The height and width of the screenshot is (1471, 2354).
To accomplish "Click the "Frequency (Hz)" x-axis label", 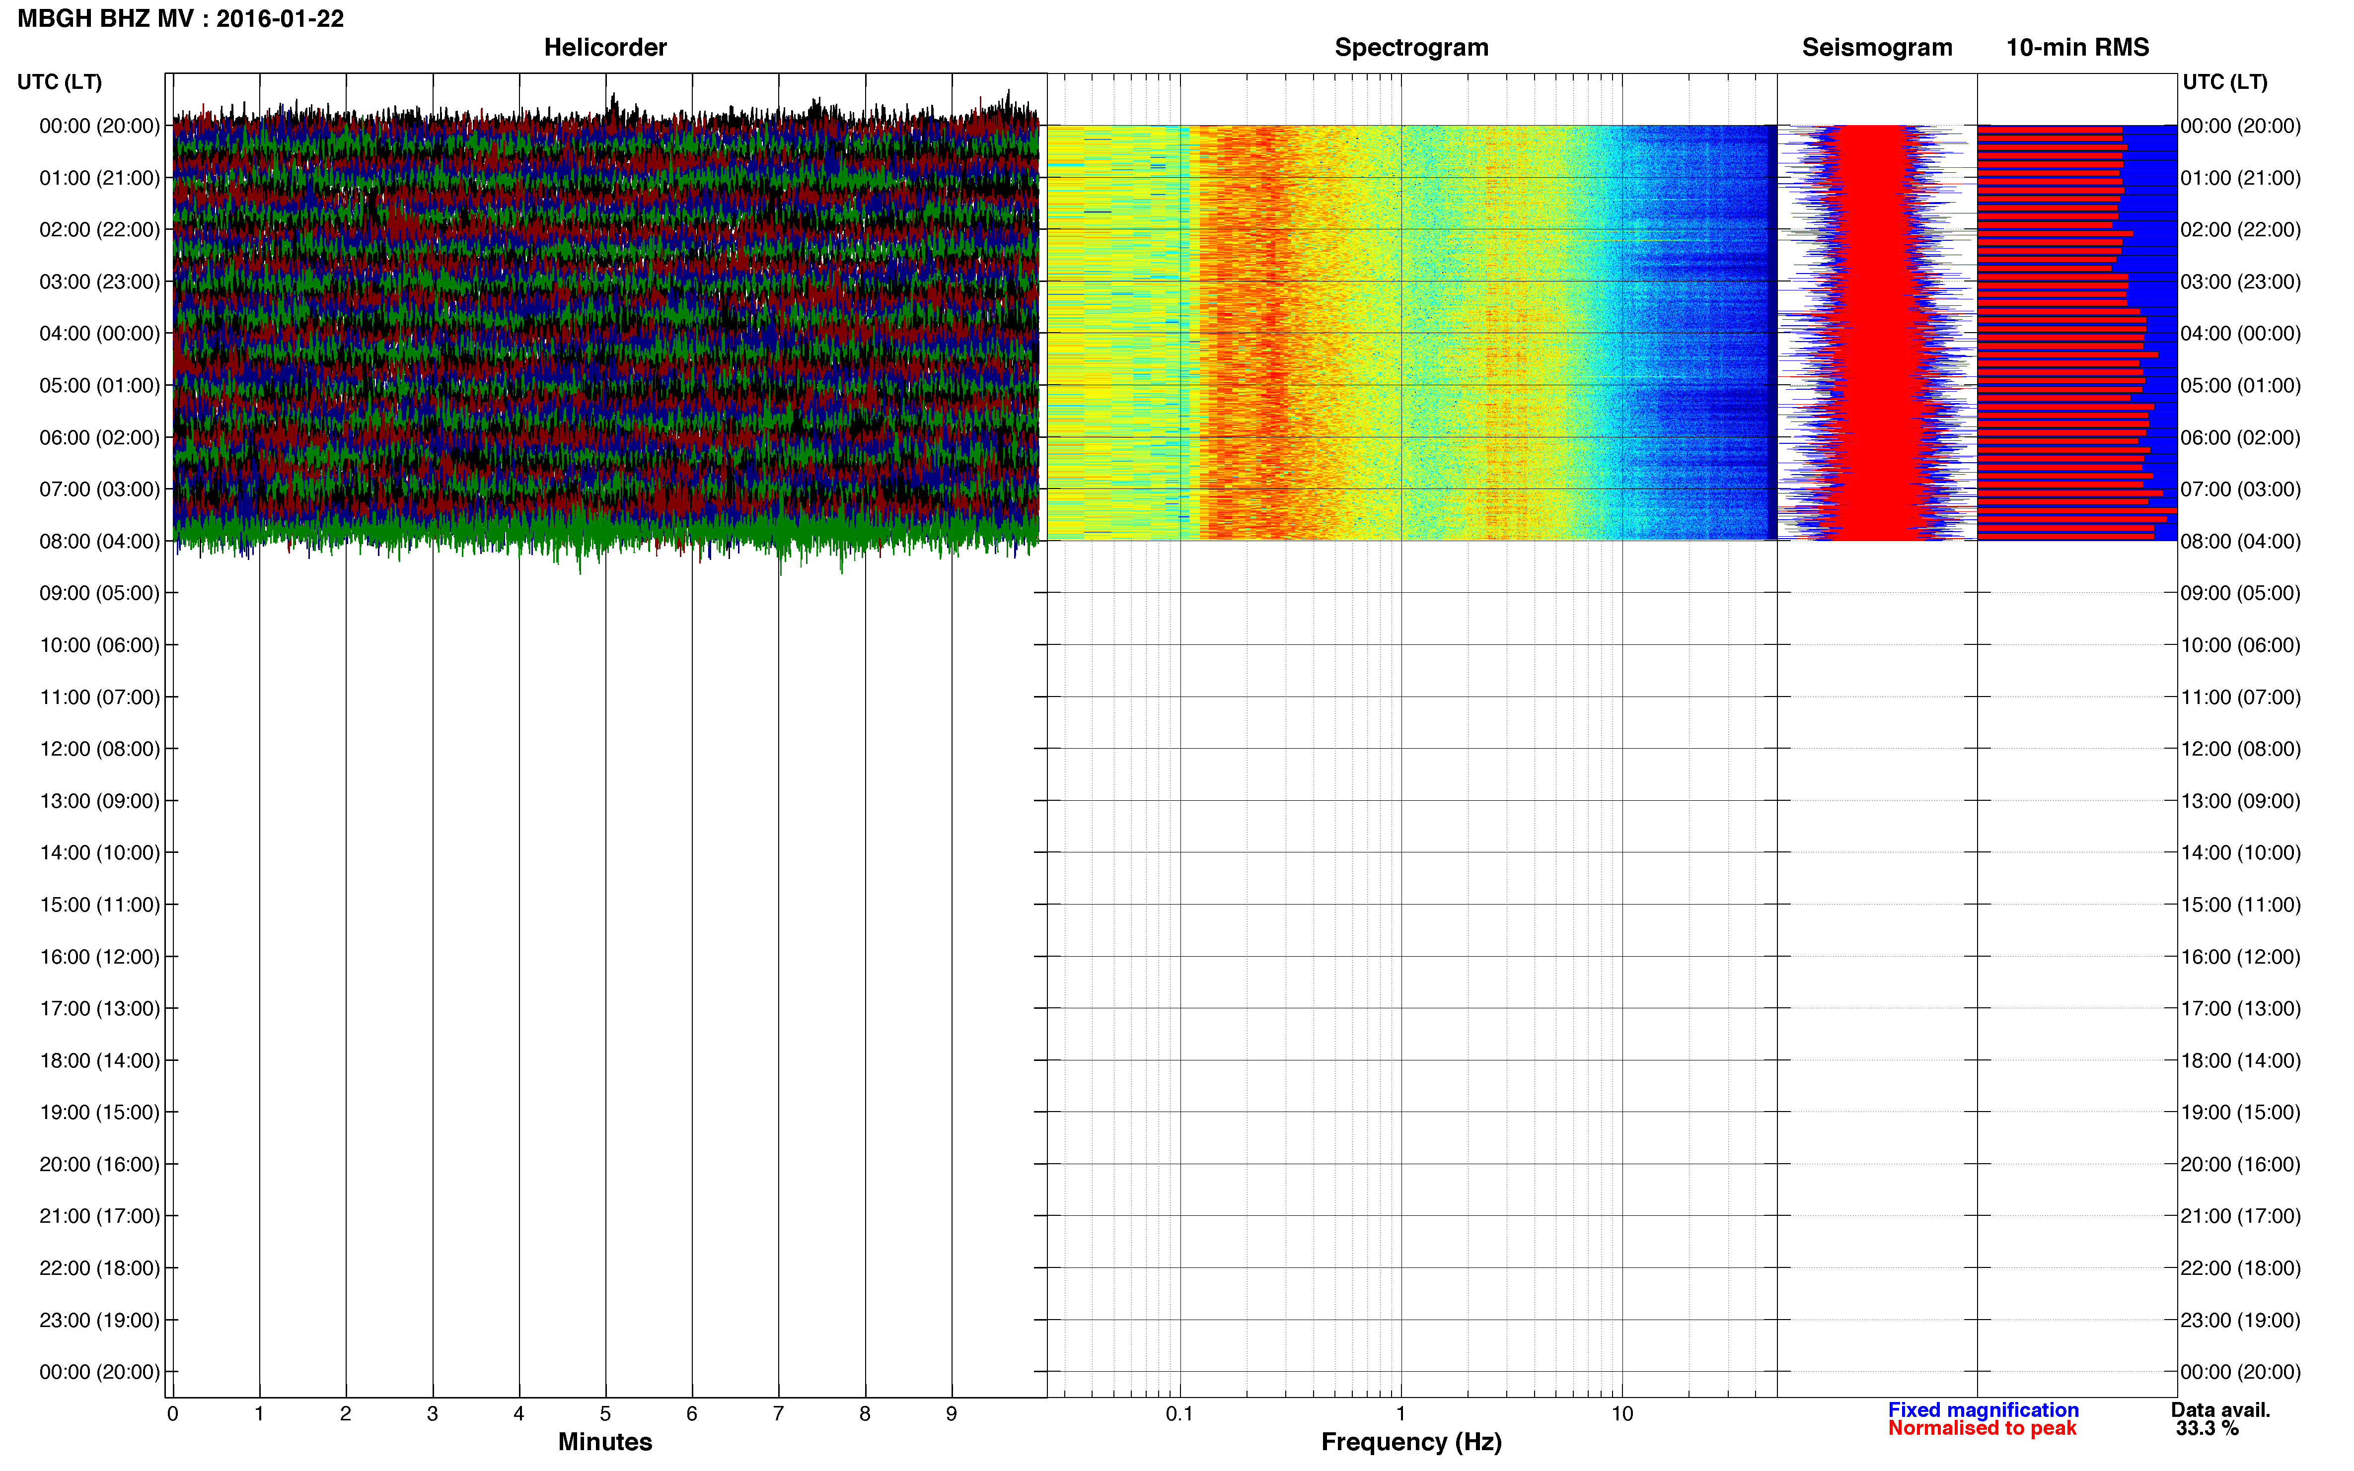I will tap(1411, 1442).
